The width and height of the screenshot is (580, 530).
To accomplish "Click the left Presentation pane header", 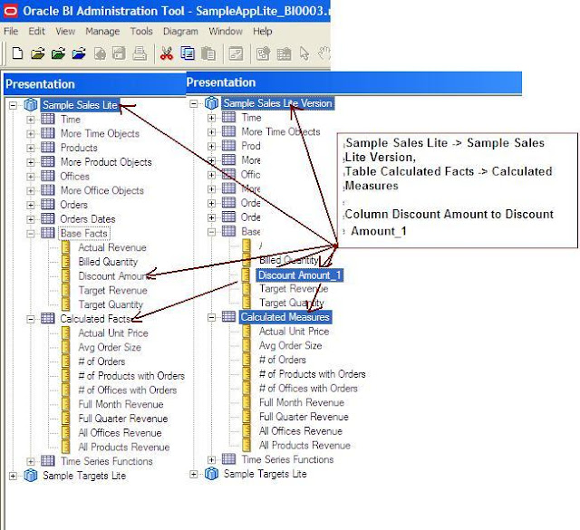I will point(94,84).
